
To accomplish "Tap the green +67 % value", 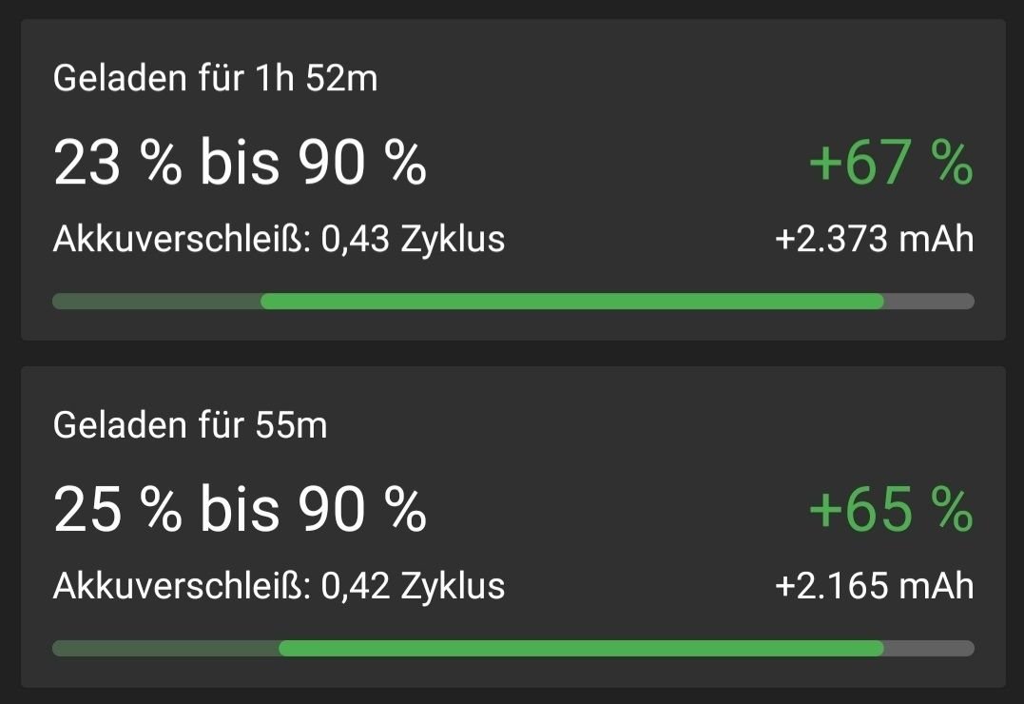I will pyautogui.click(x=892, y=162).
